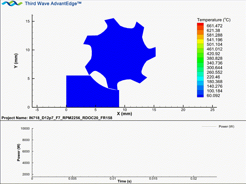The image size is (246, 184).
Task: Select the red 661.472 temperature swatch
Action: pos(200,25)
